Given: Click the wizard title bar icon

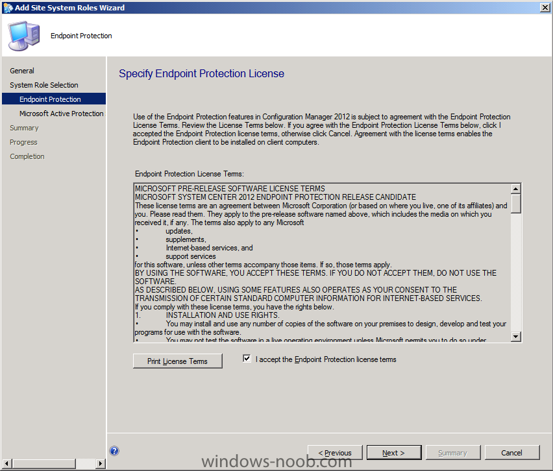Looking at the screenshot, I should [x=8, y=7].
